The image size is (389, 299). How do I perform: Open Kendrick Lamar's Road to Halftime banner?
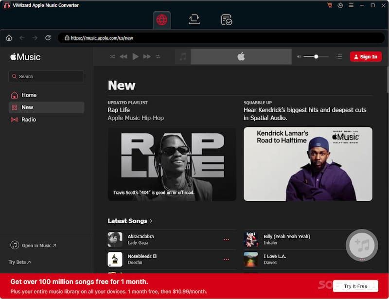(308, 164)
